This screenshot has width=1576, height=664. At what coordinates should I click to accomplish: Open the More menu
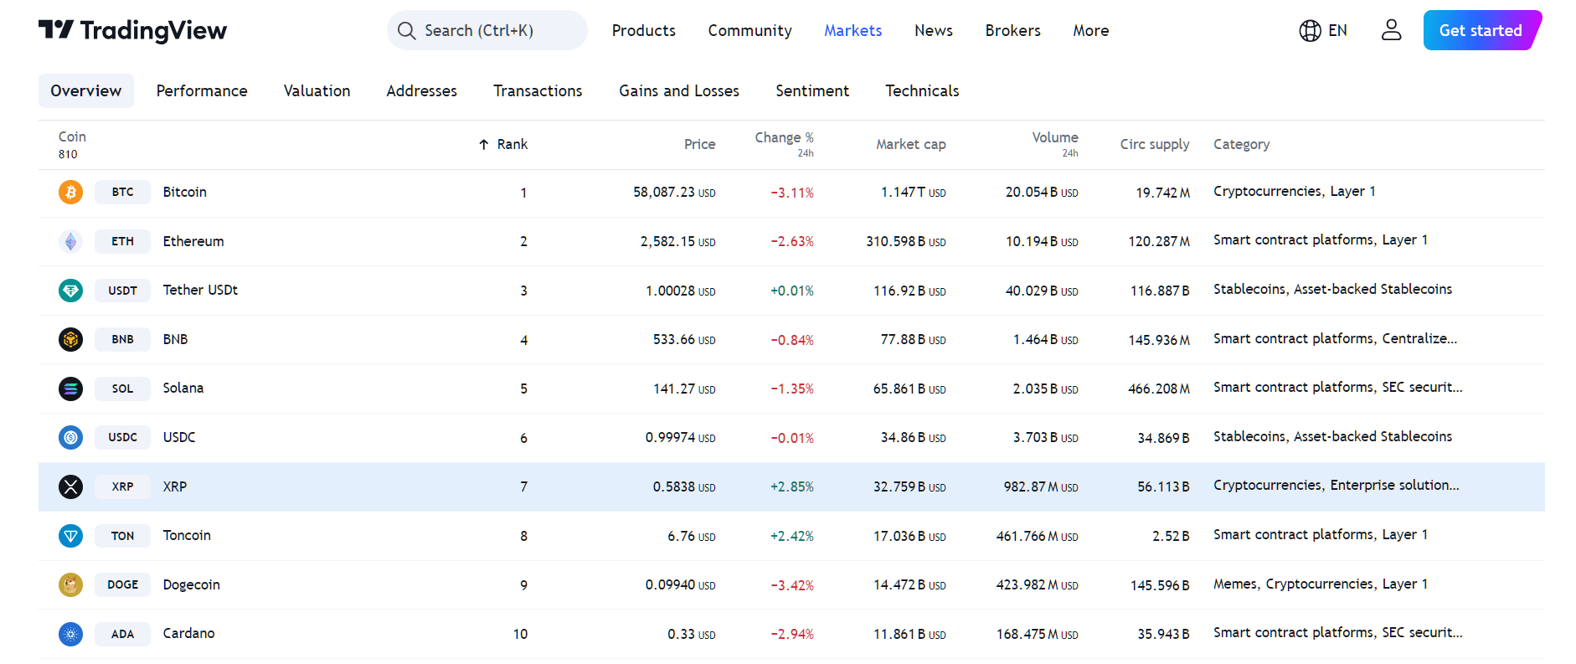pyautogui.click(x=1091, y=30)
